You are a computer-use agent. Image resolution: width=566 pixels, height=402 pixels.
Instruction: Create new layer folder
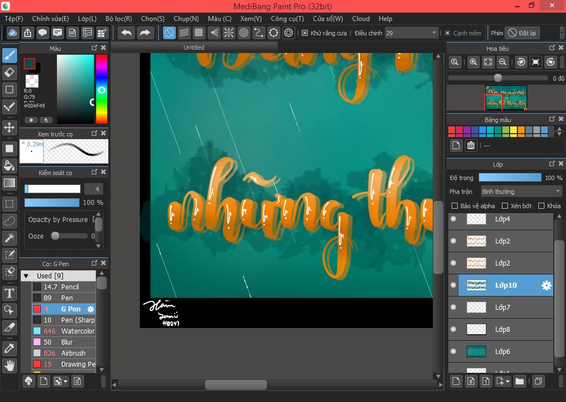(520, 381)
